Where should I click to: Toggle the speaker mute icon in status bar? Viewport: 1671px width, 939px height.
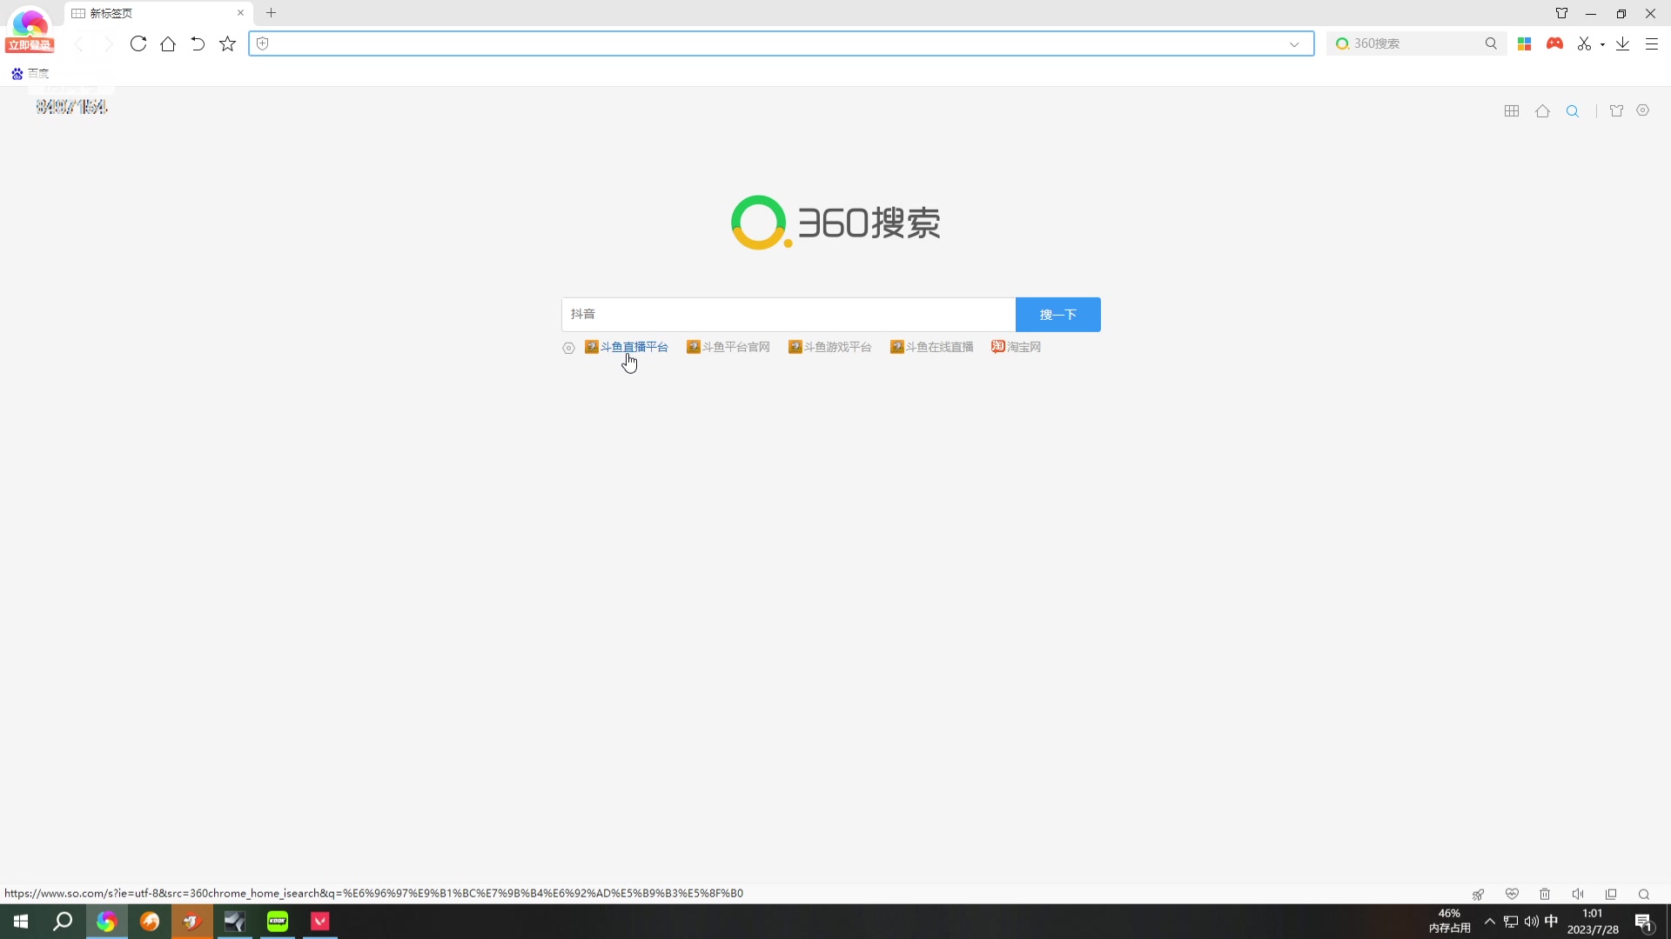click(1578, 894)
